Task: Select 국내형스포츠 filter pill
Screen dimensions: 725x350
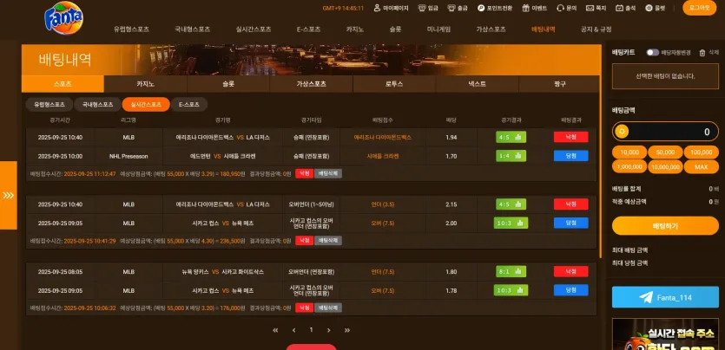Action: (x=97, y=104)
